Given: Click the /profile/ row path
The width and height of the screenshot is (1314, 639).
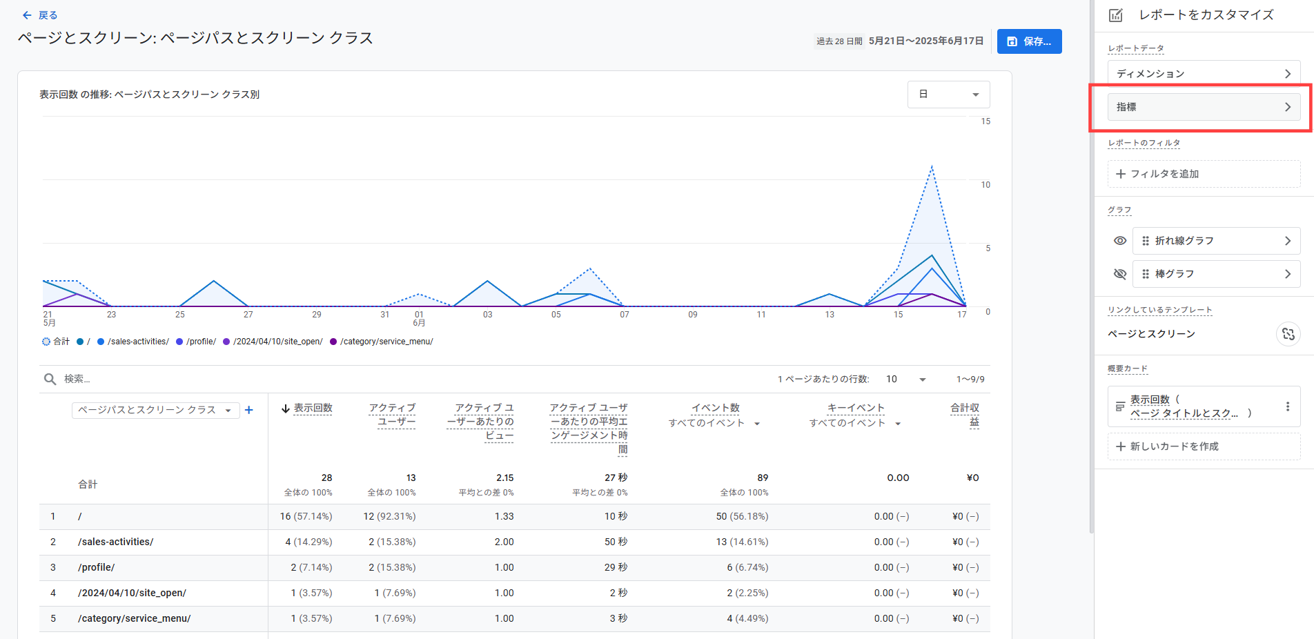Looking at the screenshot, I should pyautogui.click(x=97, y=567).
